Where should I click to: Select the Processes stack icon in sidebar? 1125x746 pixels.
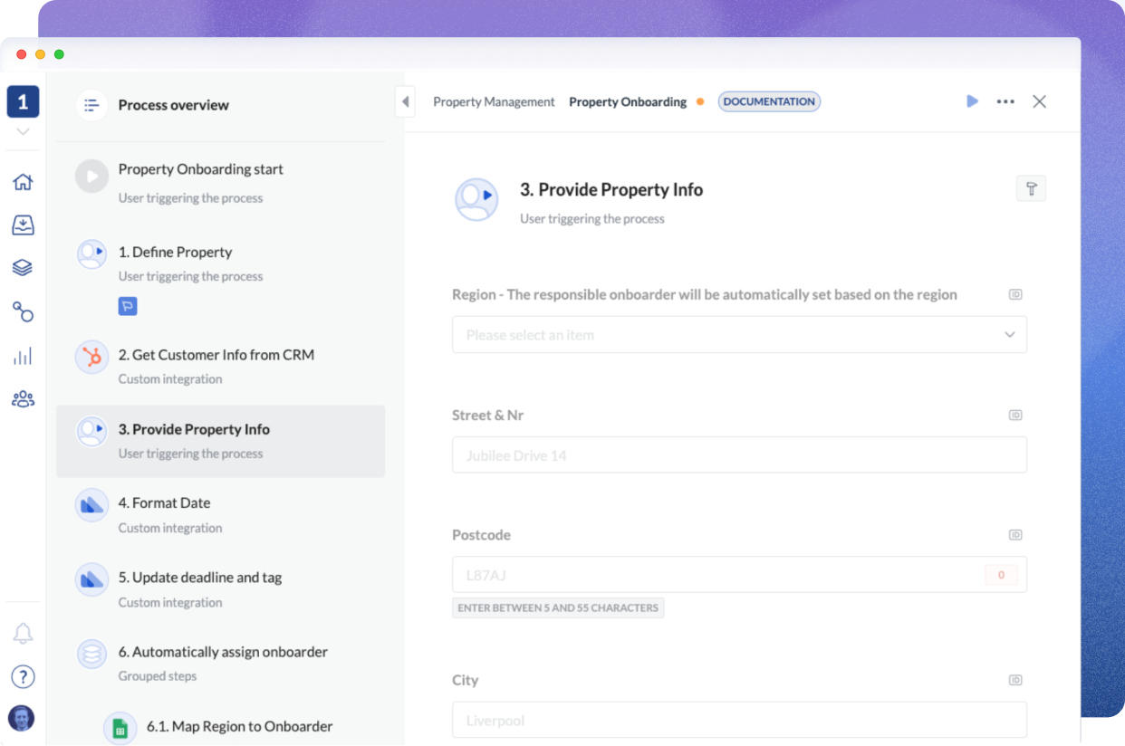coord(23,267)
